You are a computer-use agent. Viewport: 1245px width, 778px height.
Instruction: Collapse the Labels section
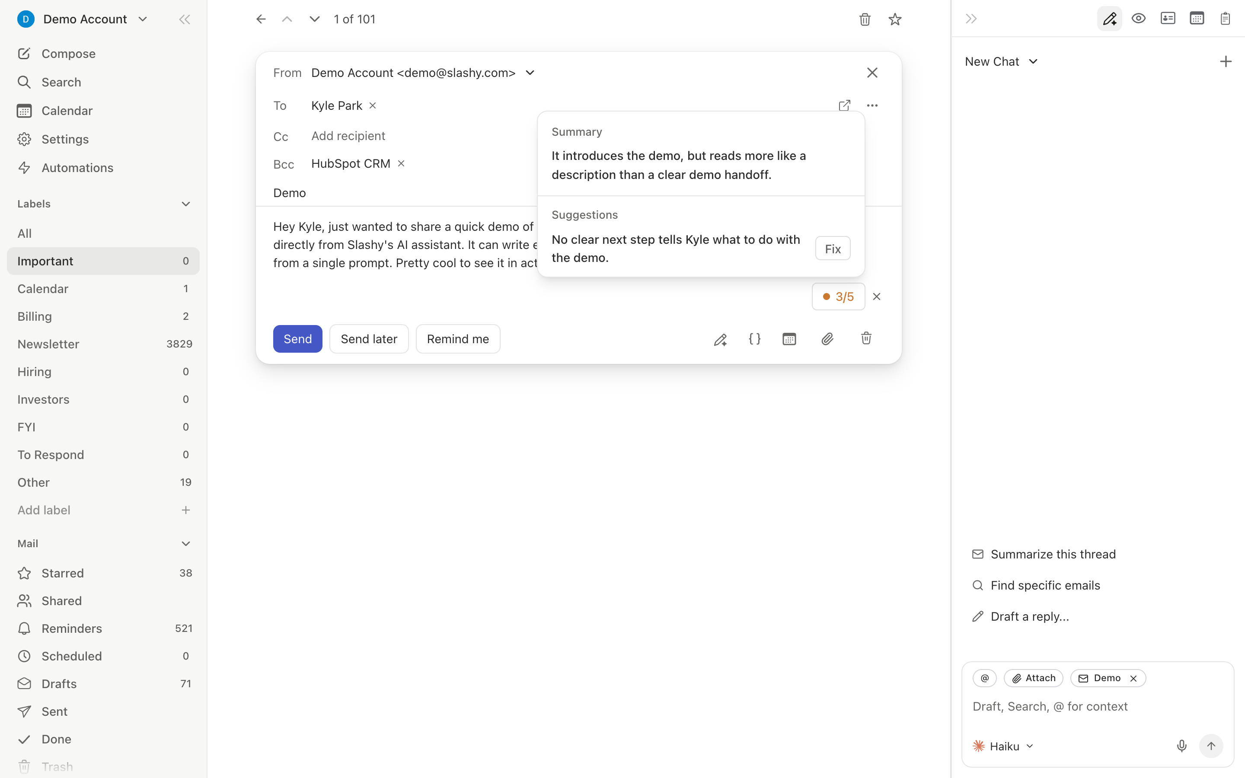click(x=186, y=204)
